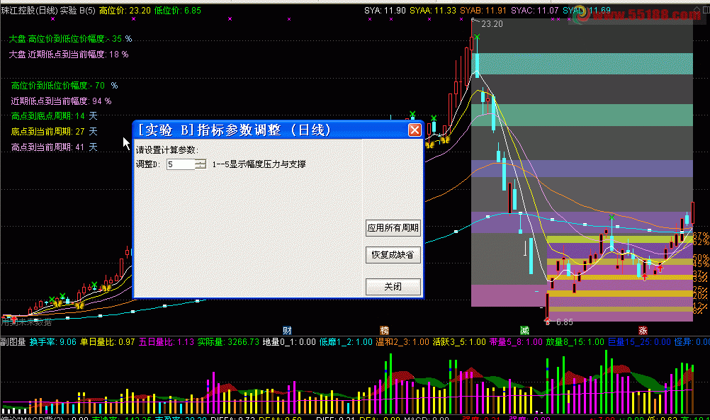Click the 巨量15_25: 0.00 value
The image size is (710, 420).
tap(639, 342)
